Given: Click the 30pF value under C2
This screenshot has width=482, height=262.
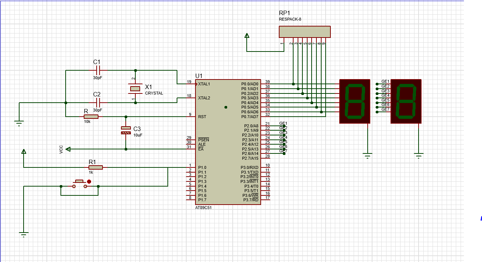Looking at the screenshot, I should click(98, 110).
